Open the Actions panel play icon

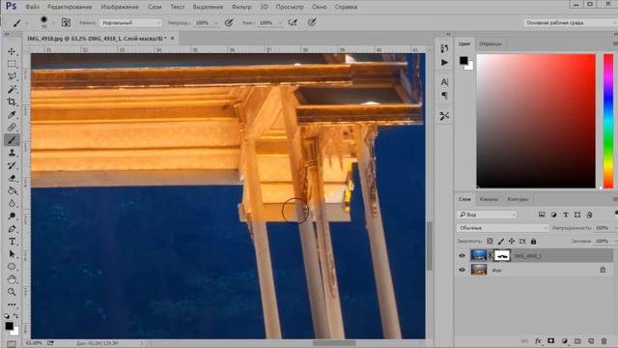(444, 62)
